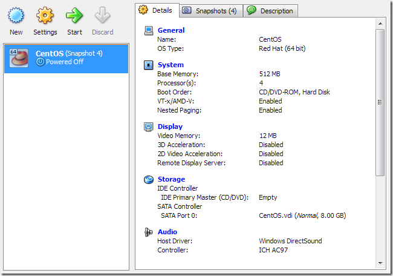Open the Audio settings link
The image size is (393, 276).
click(x=167, y=232)
